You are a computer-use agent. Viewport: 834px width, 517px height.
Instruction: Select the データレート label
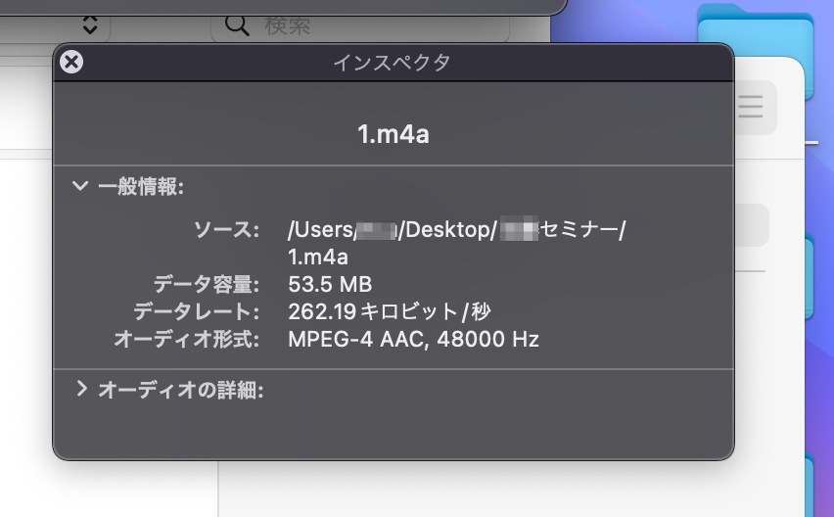pyautogui.click(x=197, y=312)
